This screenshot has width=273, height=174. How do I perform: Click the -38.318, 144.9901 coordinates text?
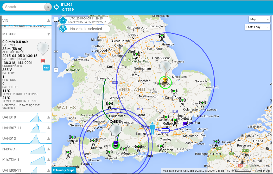[17, 63]
